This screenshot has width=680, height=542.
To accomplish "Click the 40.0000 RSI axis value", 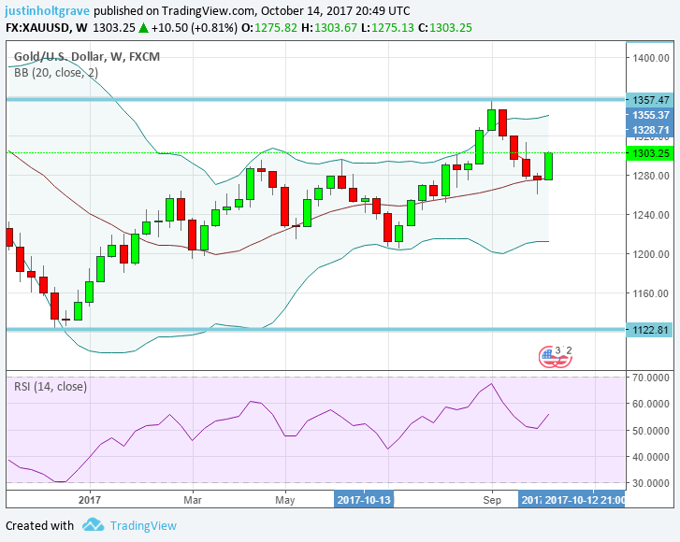I will (x=650, y=457).
